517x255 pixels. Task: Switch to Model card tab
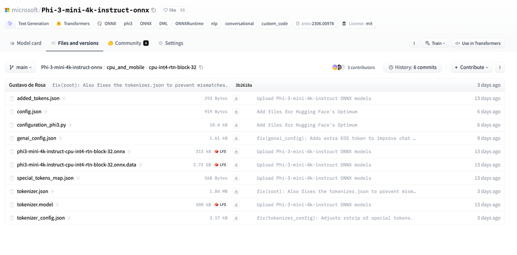point(26,43)
